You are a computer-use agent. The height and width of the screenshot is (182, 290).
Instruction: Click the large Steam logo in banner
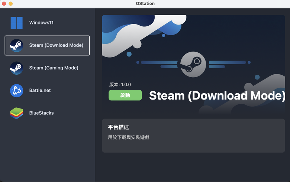pos(193,64)
